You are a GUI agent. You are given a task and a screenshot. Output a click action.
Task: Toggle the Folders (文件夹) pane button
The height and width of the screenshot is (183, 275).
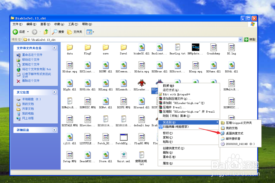[x=75, y=32]
